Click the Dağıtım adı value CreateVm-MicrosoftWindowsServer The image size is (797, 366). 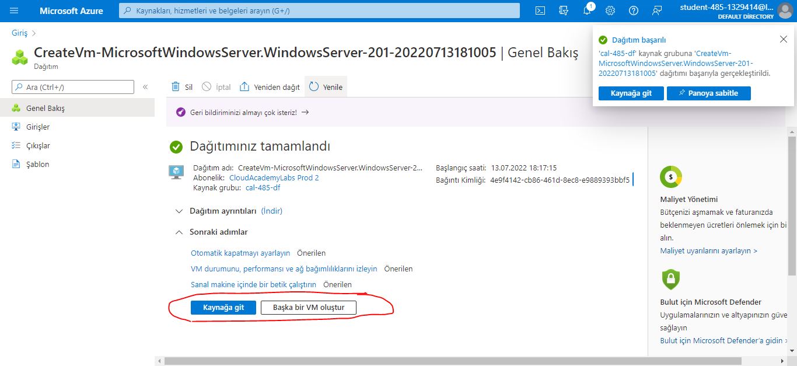pos(330,168)
